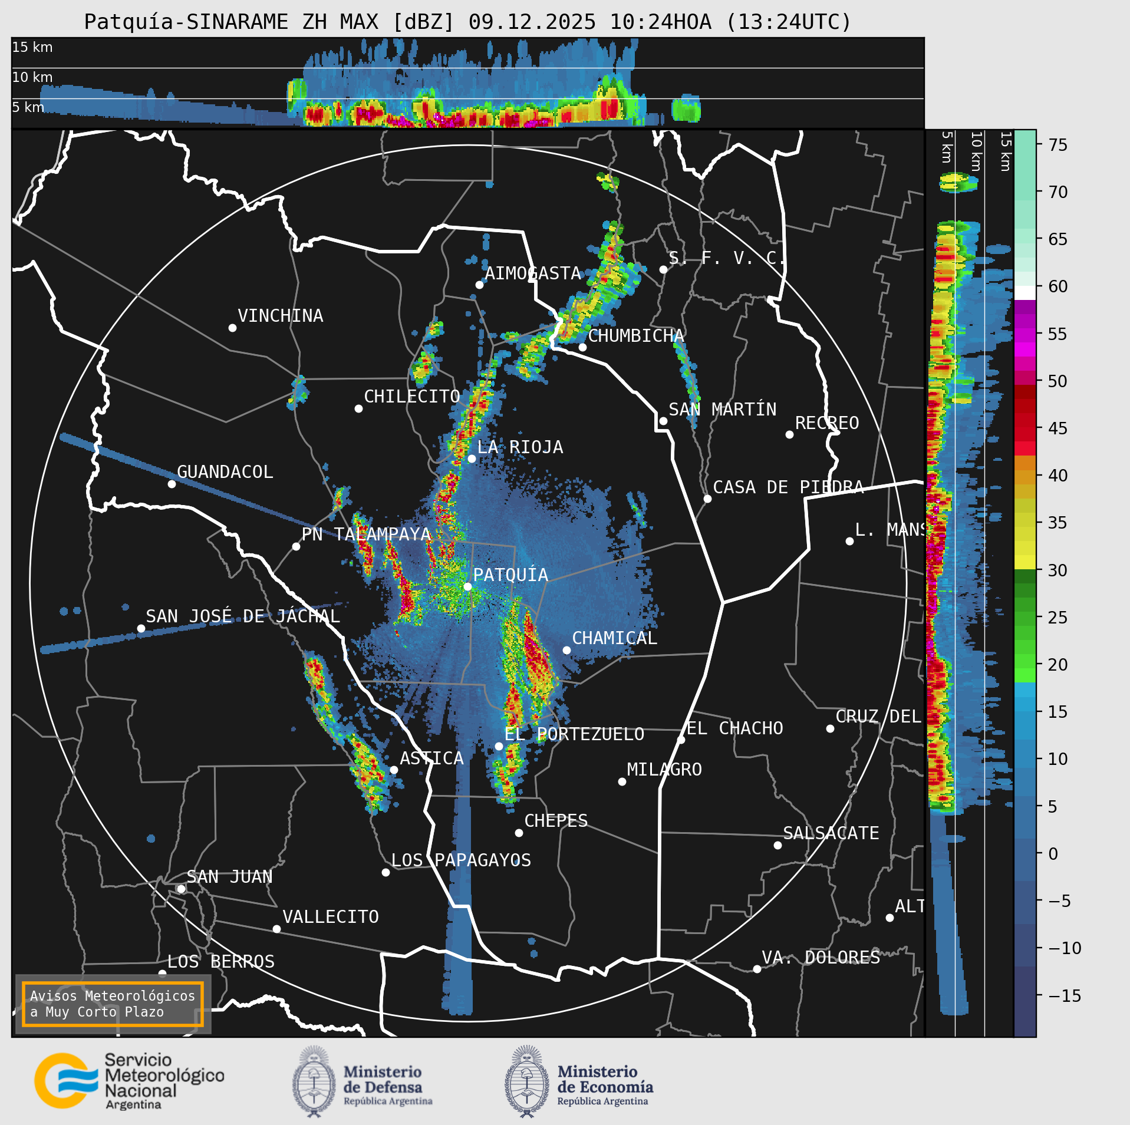Click the San José de Jáchal marker dot

coord(141,629)
